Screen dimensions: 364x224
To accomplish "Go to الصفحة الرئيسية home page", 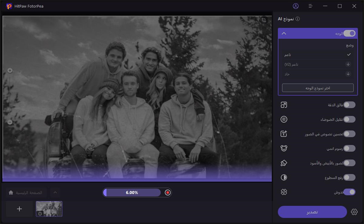I will click(x=26, y=193).
